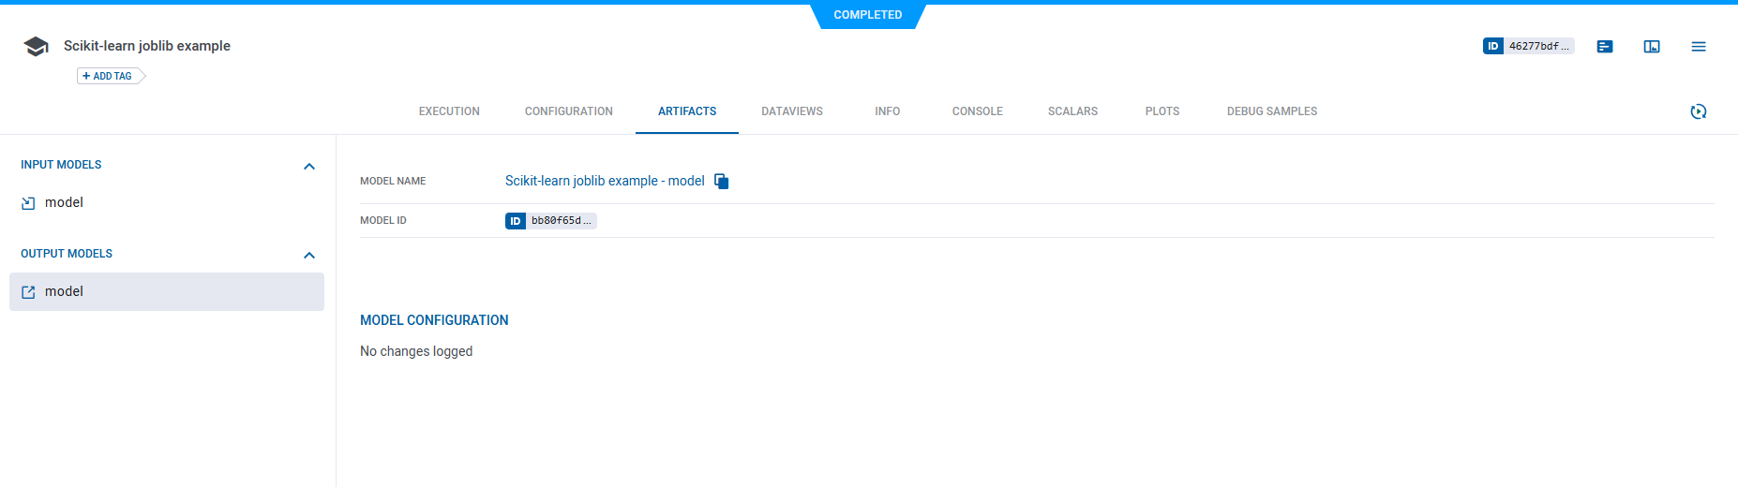Image resolution: width=1738 pixels, height=487 pixels.
Task: Switch to the Configuration tab
Action: [x=568, y=111]
